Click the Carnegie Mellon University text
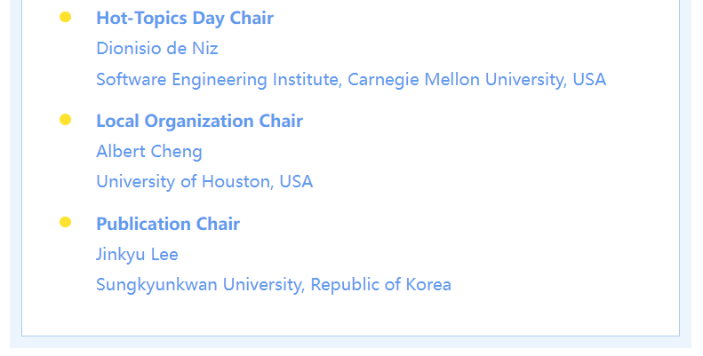Screen dimensions: 703x356 [454, 80]
